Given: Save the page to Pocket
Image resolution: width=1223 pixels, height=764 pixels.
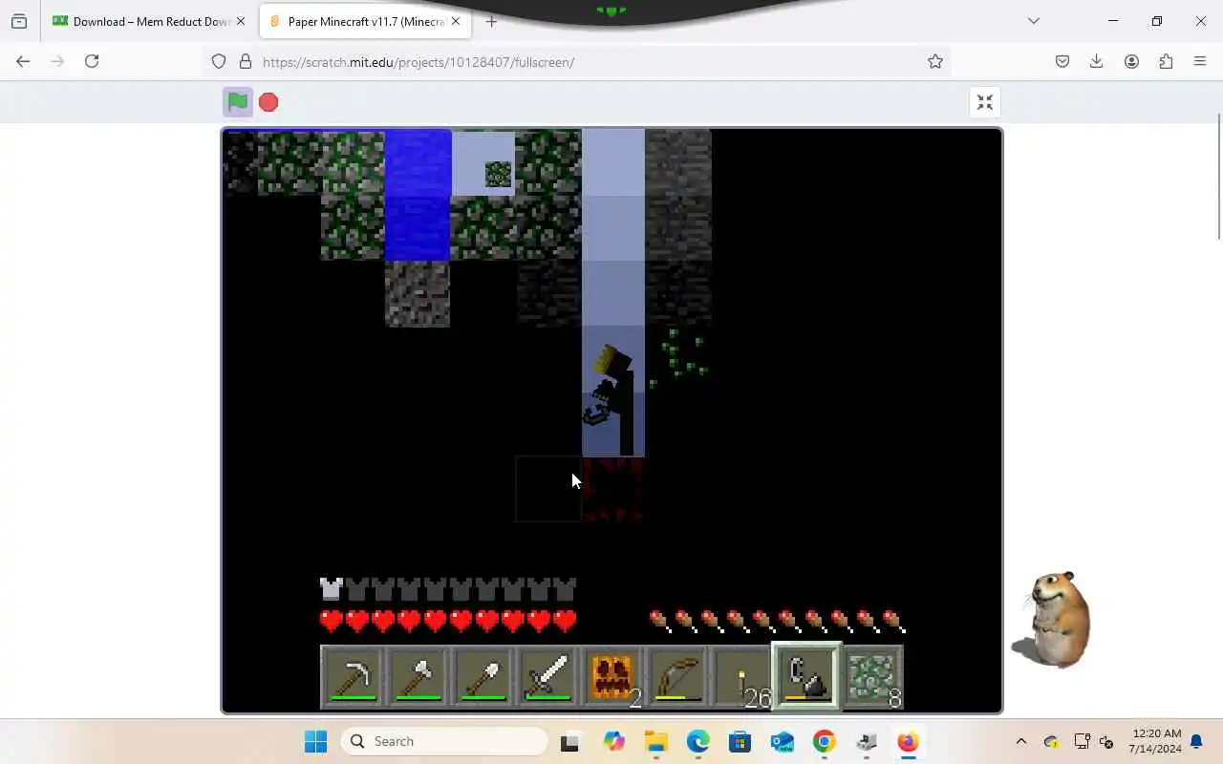Looking at the screenshot, I should pyautogui.click(x=1062, y=61).
